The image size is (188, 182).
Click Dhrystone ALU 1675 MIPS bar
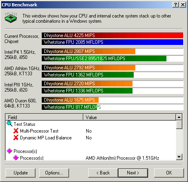click(70, 100)
